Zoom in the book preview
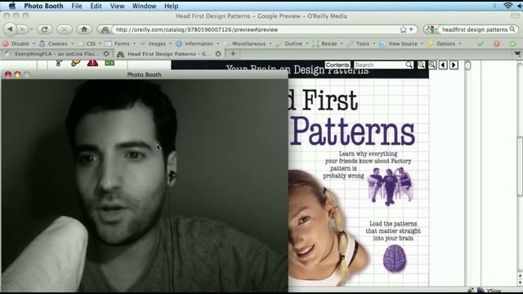 coord(432,65)
